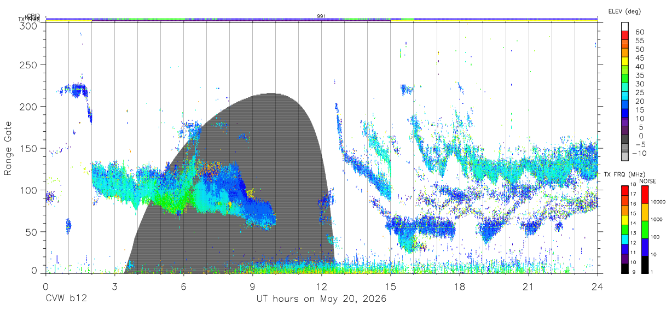This screenshot has height=310, width=672.
Task: Click the "21" hour tick on UT axis
Action: (x=529, y=286)
